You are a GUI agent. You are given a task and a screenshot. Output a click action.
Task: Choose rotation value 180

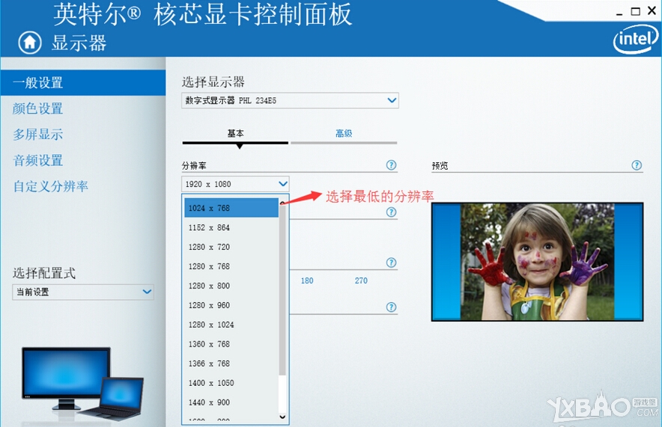coord(307,280)
